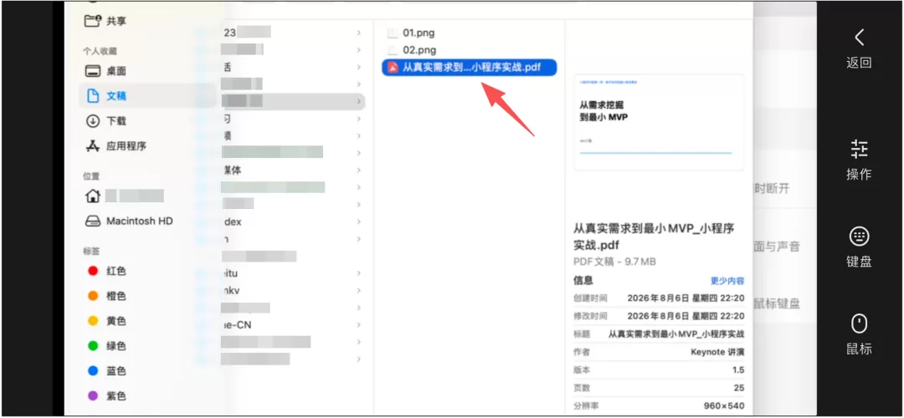Click the 版本 value 1.5
904x418 pixels.
[x=738, y=370]
